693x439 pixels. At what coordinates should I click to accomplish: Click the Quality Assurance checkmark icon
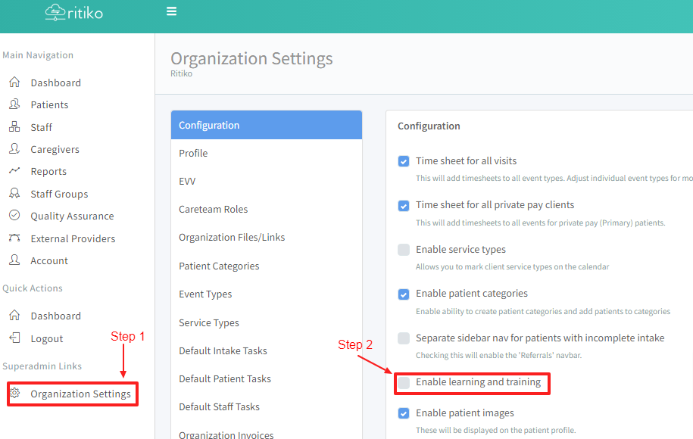(14, 216)
